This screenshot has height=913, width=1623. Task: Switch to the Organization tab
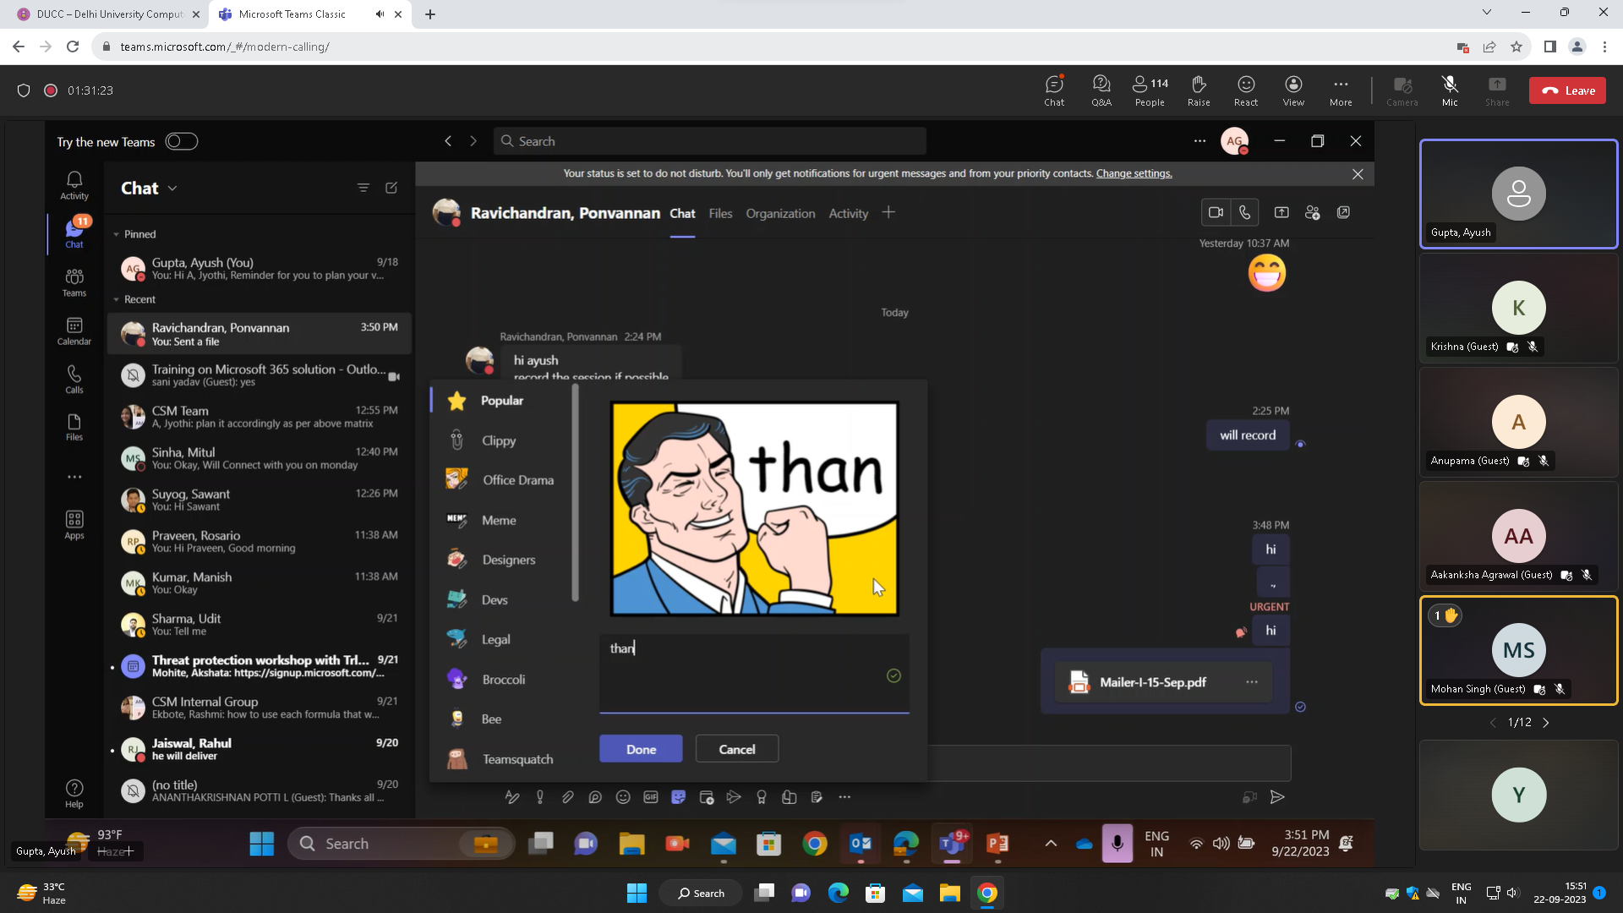tap(780, 214)
